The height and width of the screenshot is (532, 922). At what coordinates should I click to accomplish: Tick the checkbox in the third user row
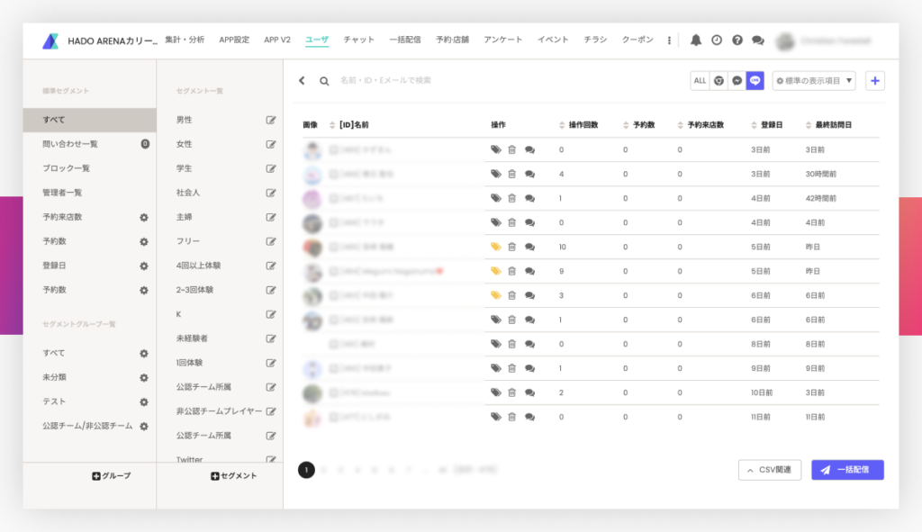(333, 199)
